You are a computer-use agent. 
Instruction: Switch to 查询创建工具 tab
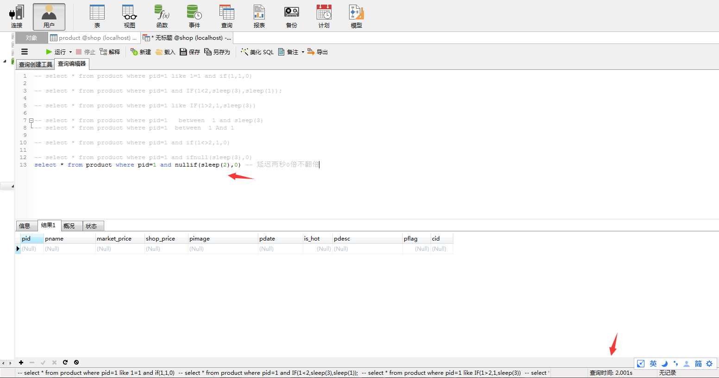point(36,64)
